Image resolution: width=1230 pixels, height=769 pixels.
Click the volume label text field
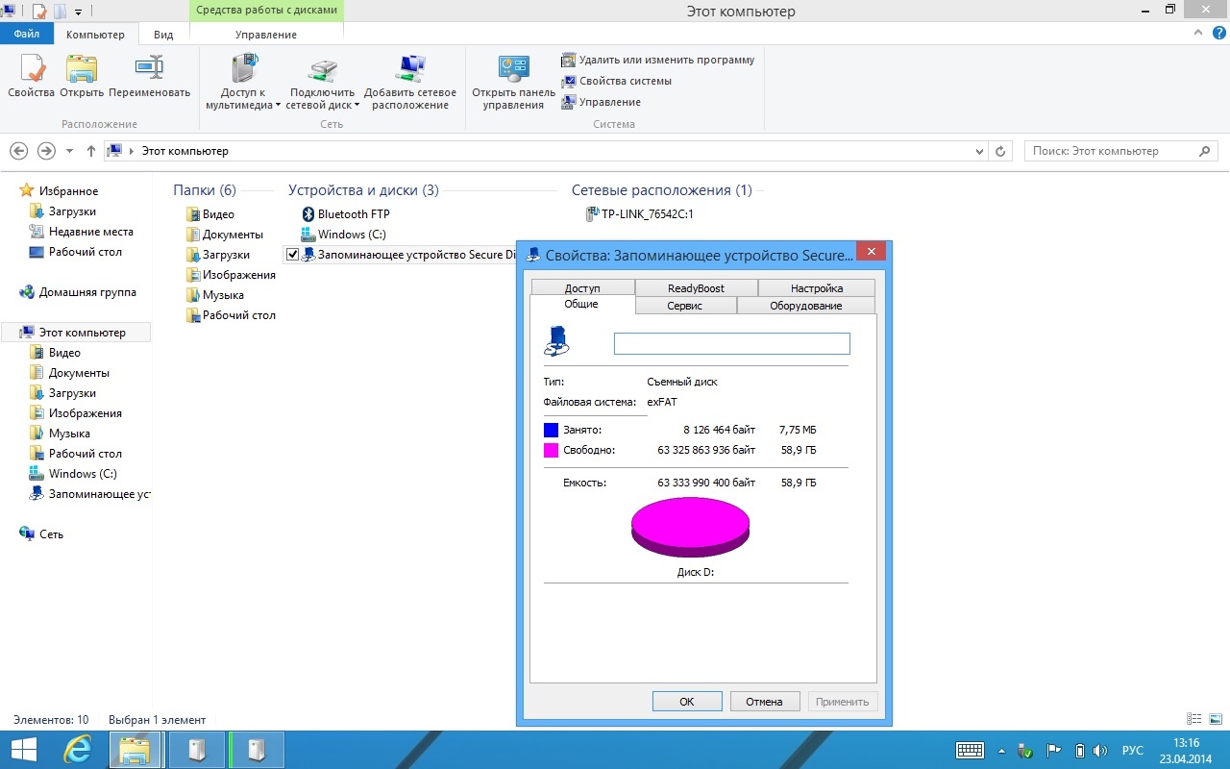(x=731, y=343)
